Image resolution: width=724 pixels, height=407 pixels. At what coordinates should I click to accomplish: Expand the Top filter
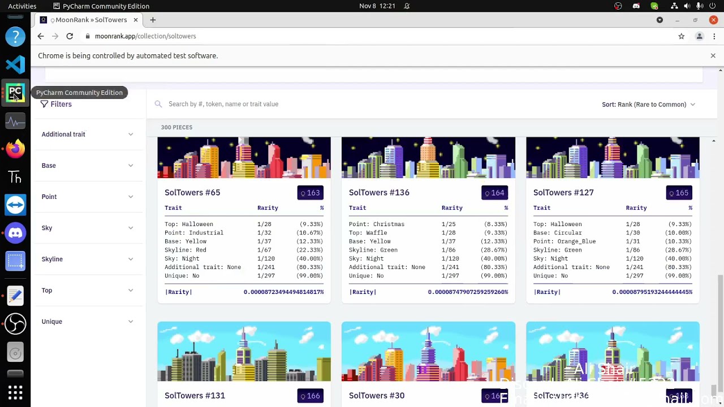(87, 290)
